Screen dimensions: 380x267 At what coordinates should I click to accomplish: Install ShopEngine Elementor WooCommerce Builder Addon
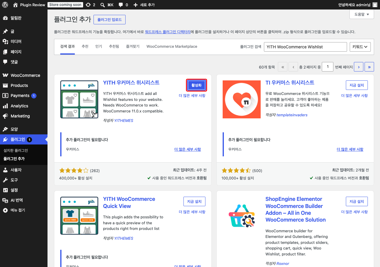[357, 201]
